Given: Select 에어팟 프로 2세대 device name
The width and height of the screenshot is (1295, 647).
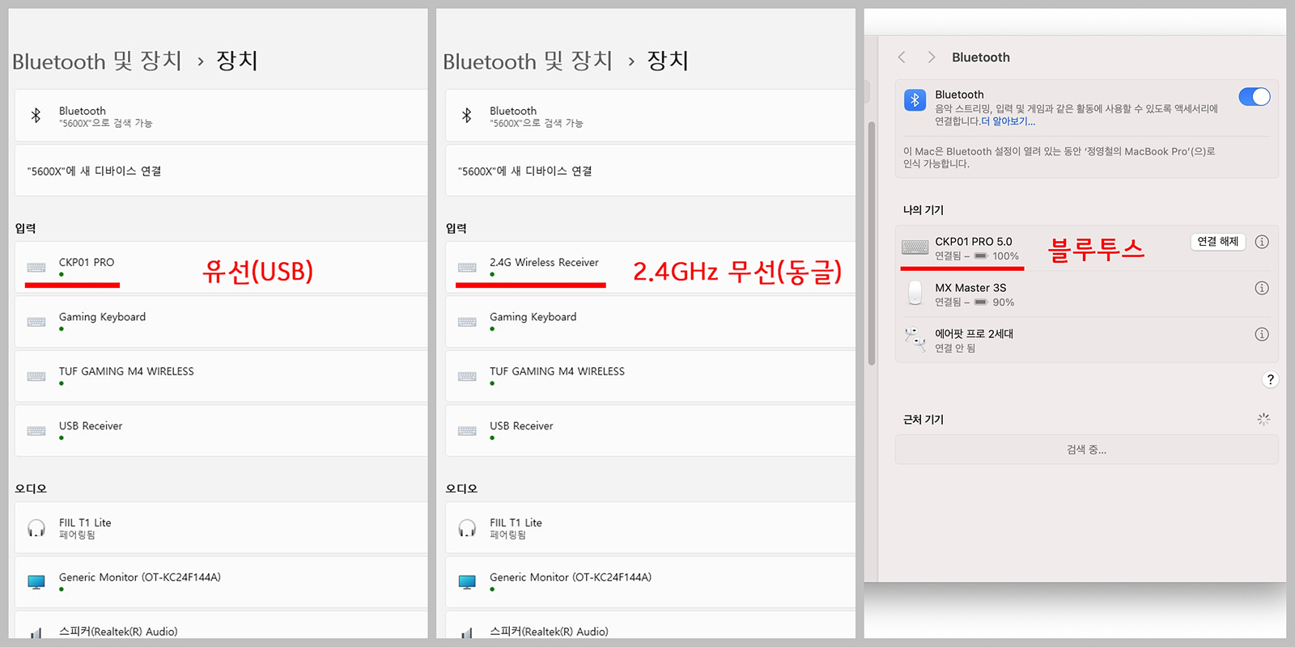Looking at the screenshot, I should point(974,334).
